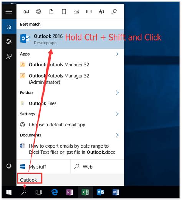Click the Cortana circle icon in sidebar
182x200 pixels.
point(9,166)
